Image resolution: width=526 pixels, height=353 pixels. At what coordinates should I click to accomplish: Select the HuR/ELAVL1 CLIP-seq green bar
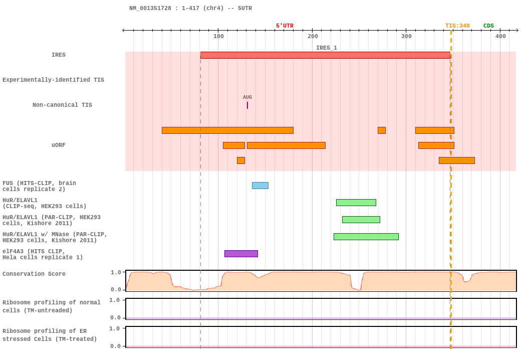(356, 203)
